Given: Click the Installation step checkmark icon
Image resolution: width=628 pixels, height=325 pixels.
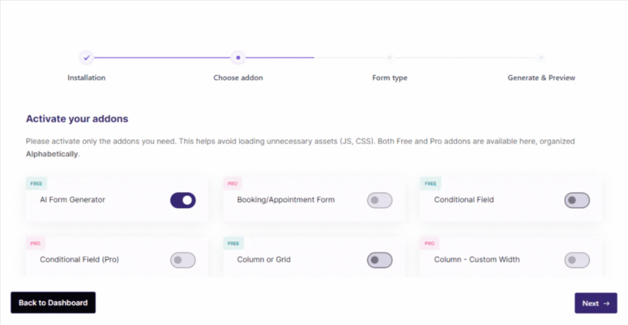Looking at the screenshot, I should pos(86,58).
